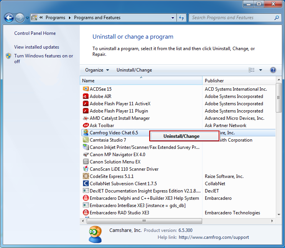Open the view options dropdown arrow
The height and width of the screenshot is (248, 285).
[260, 70]
